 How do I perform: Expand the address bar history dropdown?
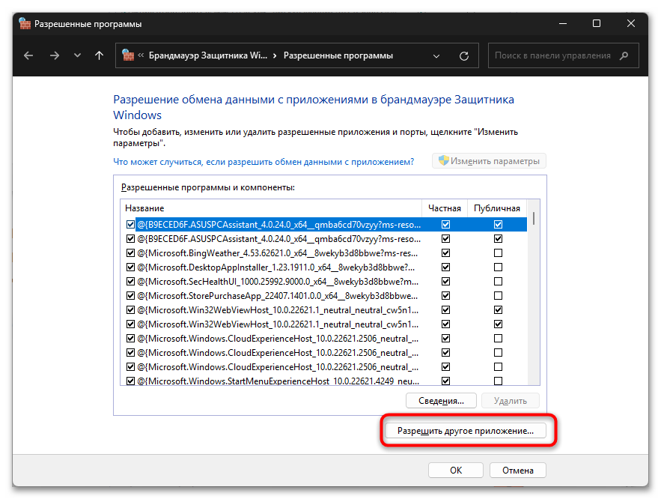click(x=436, y=55)
